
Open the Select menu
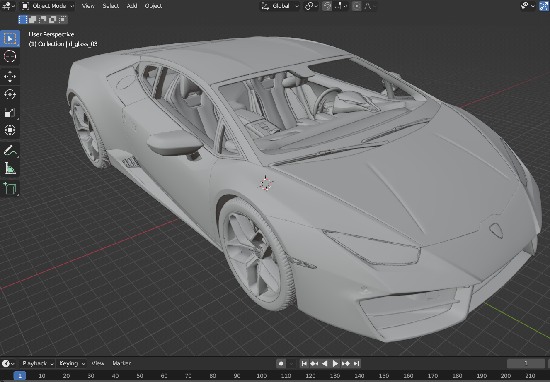(111, 6)
